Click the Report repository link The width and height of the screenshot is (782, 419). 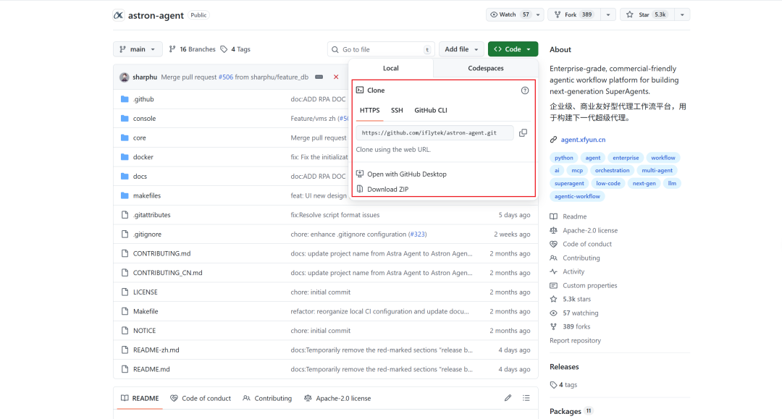pyautogui.click(x=575, y=341)
